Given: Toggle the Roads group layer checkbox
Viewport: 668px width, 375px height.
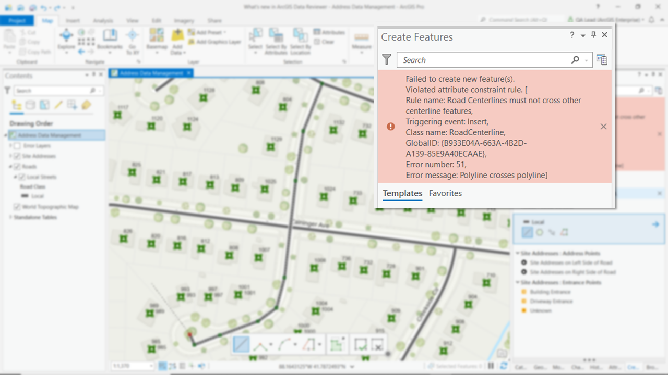Looking at the screenshot, I should [17, 167].
